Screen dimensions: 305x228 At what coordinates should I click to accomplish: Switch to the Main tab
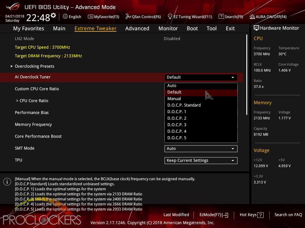tap(59, 28)
